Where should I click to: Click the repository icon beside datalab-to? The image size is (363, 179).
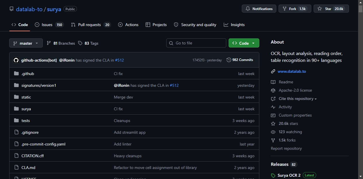[x=11, y=9]
